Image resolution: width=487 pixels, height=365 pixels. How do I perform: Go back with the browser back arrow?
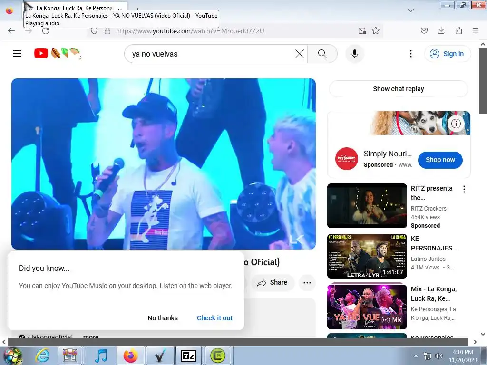[11, 31]
